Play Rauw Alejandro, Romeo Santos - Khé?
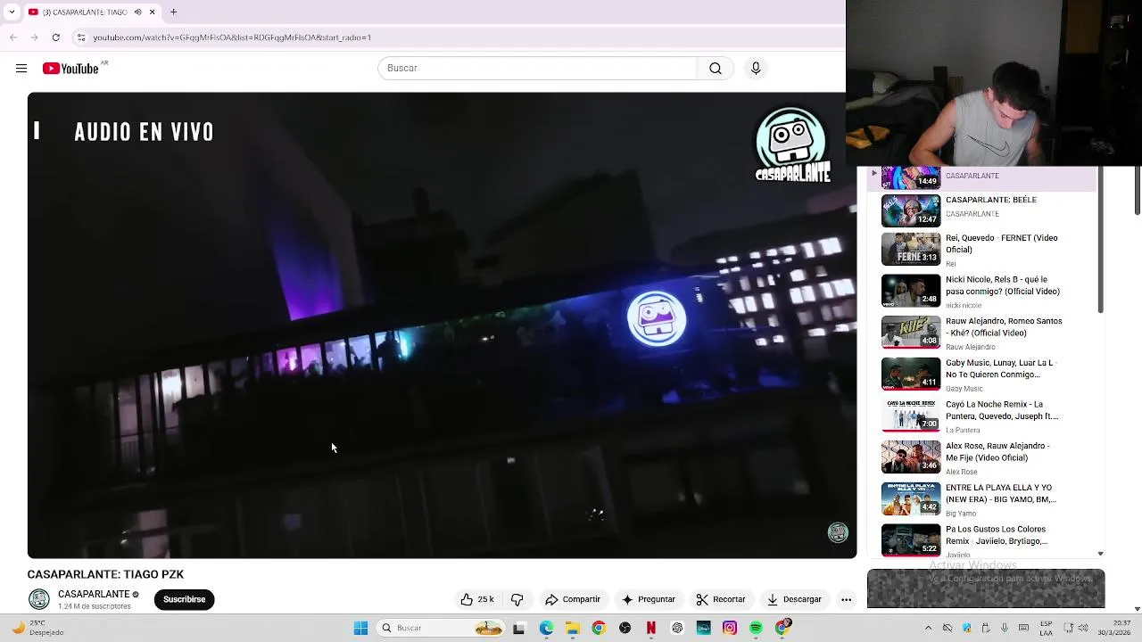 (x=981, y=333)
